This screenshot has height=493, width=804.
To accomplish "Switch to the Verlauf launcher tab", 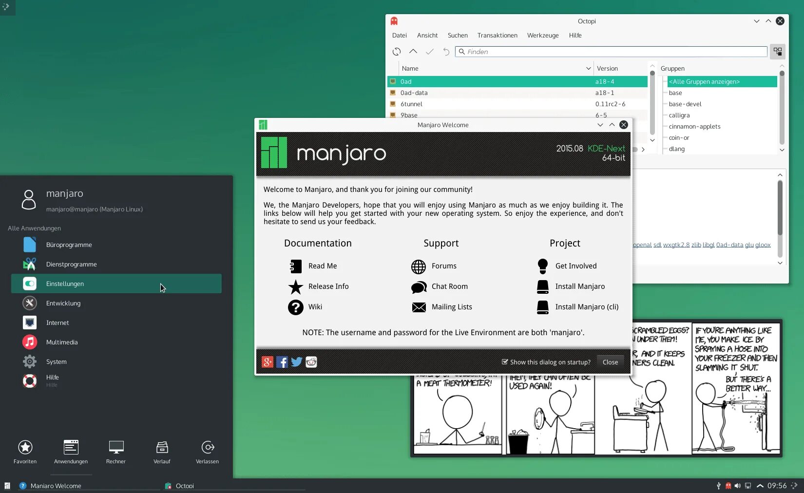I will [x=162, y=452].
